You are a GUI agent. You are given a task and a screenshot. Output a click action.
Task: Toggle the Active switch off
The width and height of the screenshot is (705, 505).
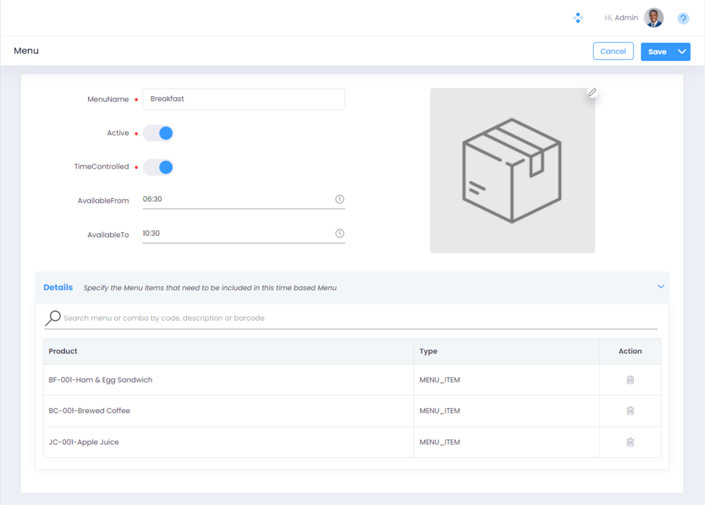point(158,133)
